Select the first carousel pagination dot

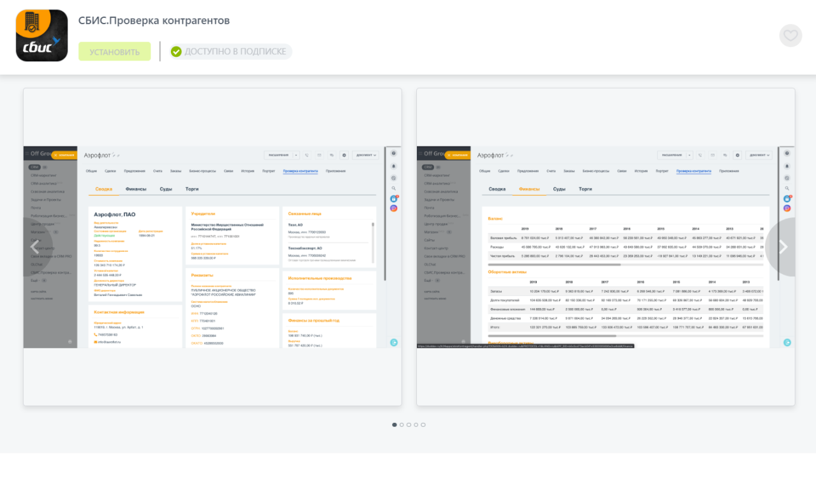tap(395, 425)
